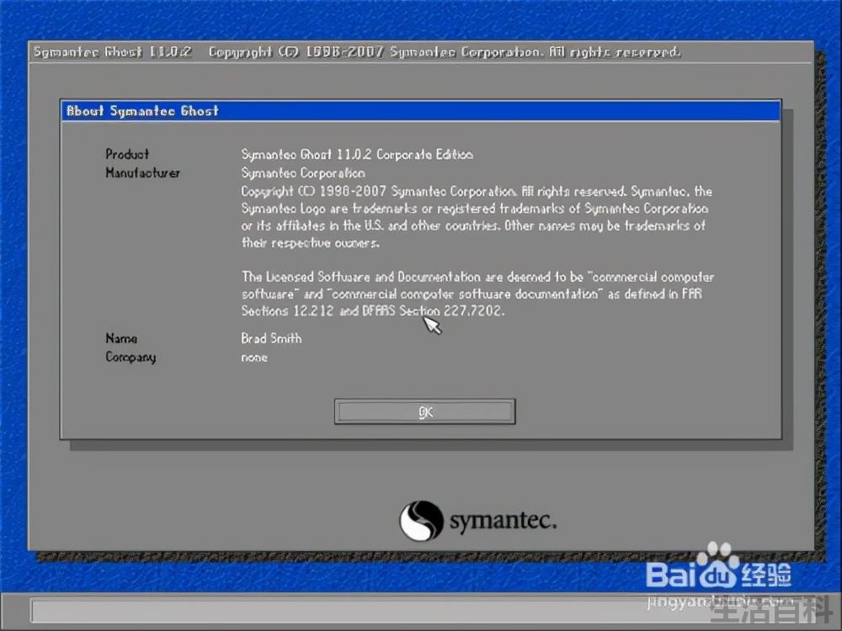This screenshot has width=842, height=631.
Task: Click the "About Symantec Ghost" dialog title bar
Action: click(x=420, y=111)
